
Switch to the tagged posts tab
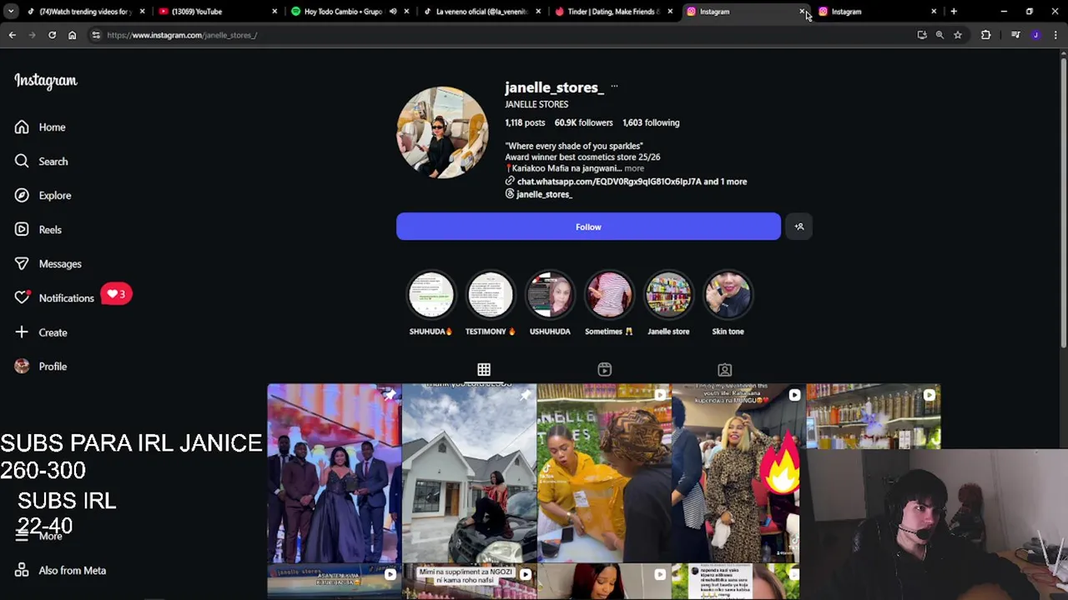point(725,369)
